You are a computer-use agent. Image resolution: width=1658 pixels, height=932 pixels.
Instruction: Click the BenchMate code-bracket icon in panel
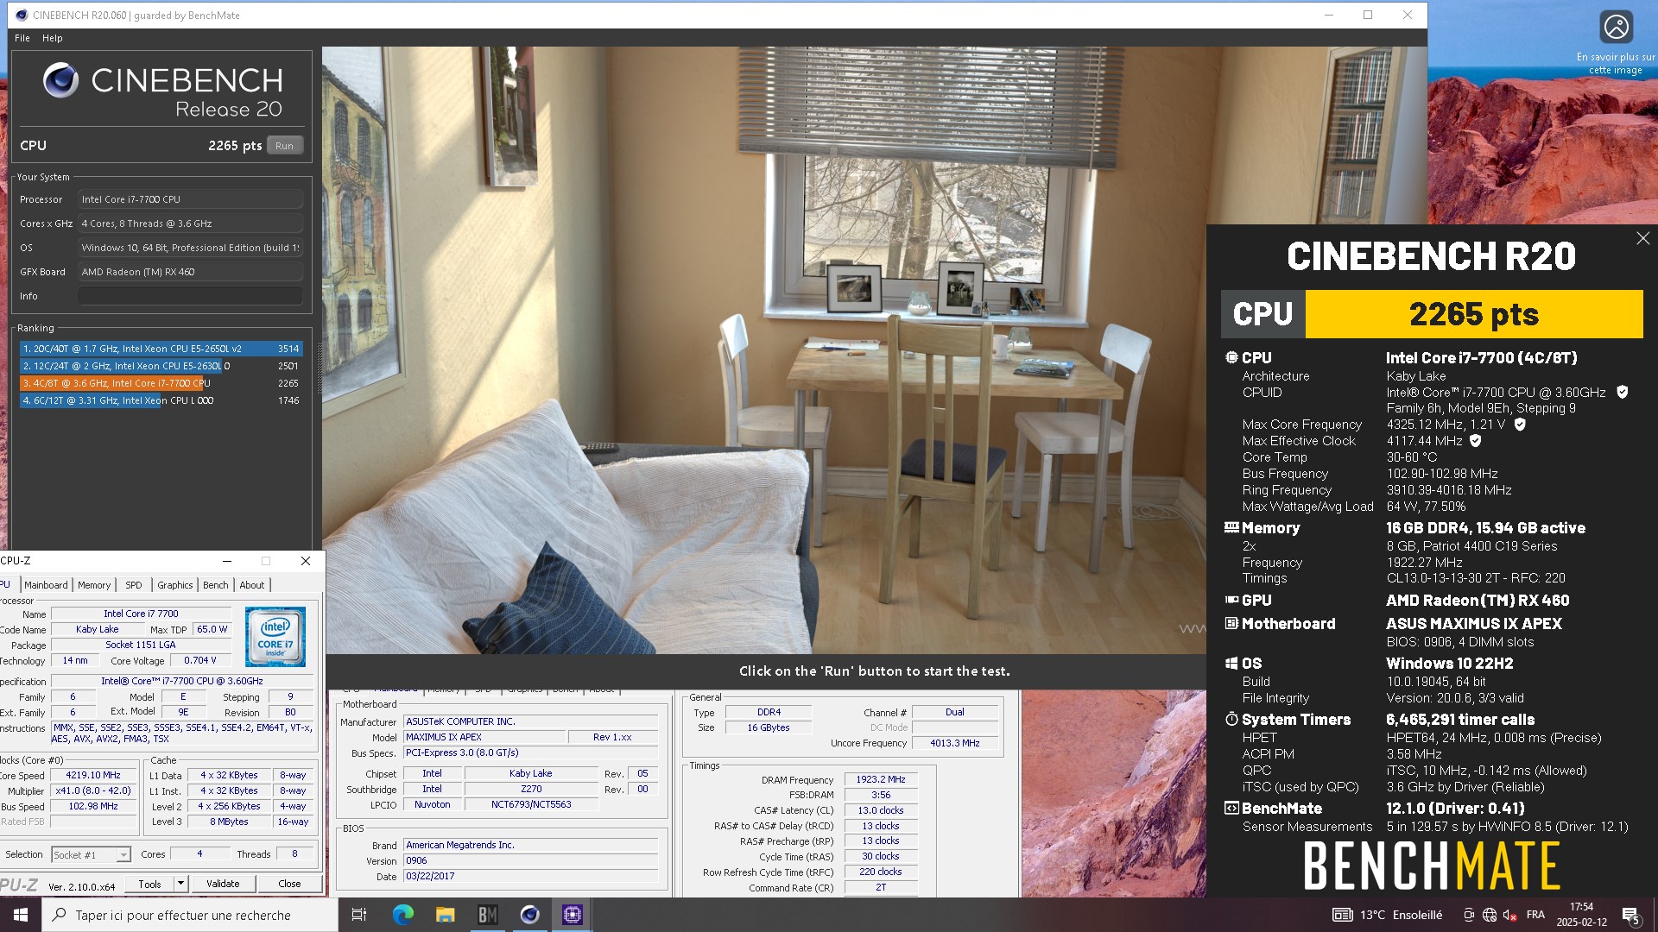click(x=1231, y=808)
